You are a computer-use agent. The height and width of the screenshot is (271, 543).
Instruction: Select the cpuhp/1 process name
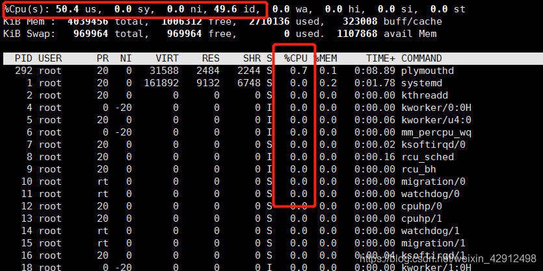coord(421,218)
